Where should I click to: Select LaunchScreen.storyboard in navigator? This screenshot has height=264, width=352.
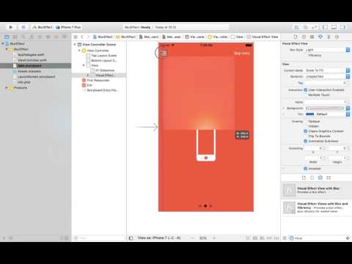click(36, 77)
